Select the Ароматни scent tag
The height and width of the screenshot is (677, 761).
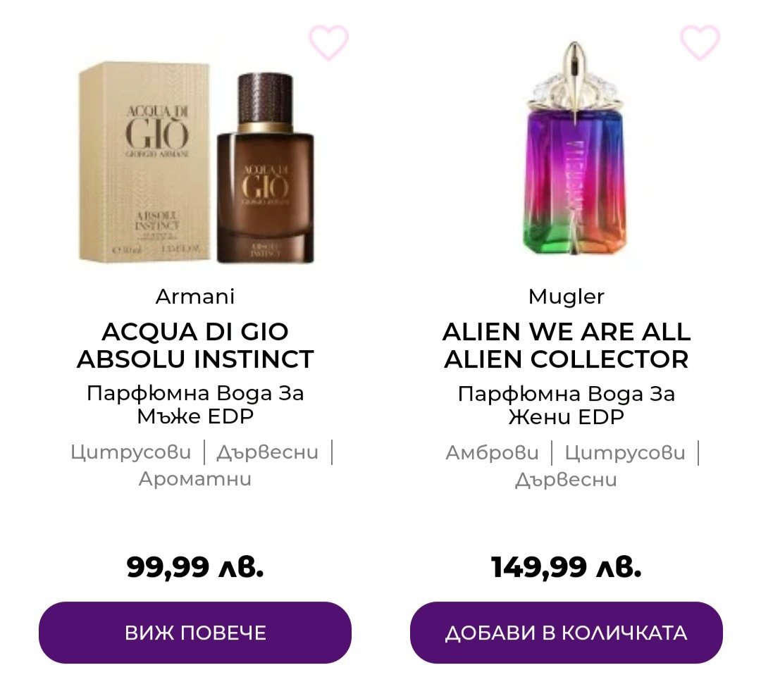(195, 480)
